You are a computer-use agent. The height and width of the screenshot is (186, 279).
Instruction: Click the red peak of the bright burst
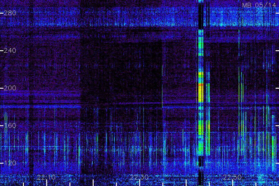point(201,85)
